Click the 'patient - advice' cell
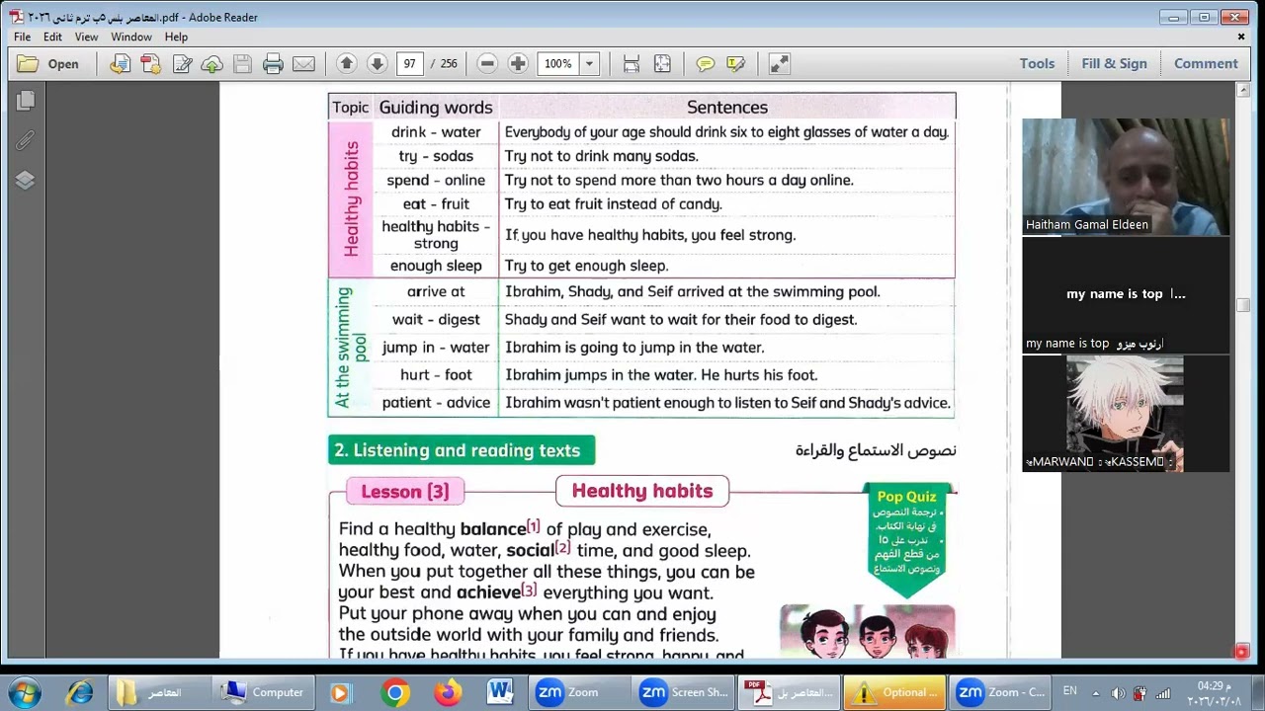 click(436, 403)
